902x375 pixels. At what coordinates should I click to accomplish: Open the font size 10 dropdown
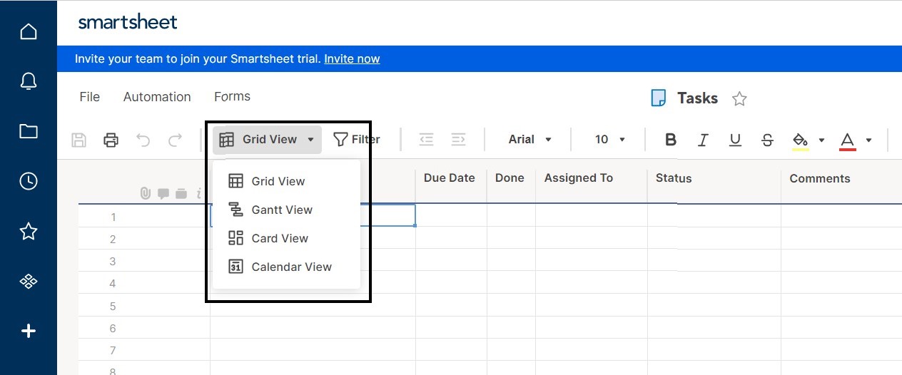coord(610,140)
